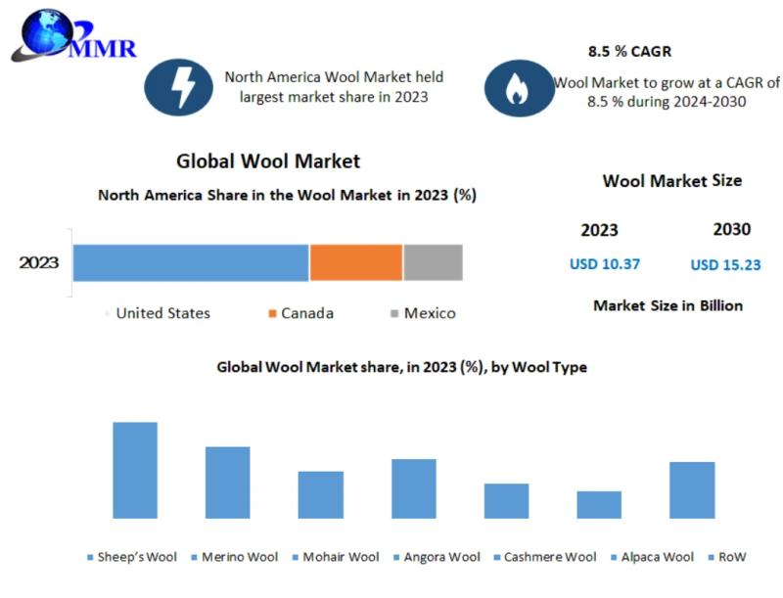The width and height of the screenshot is (783, 598).
Task: Click the Sheep's Wool bar in chart
Action: pyautogui.click(x=135, y=470)
